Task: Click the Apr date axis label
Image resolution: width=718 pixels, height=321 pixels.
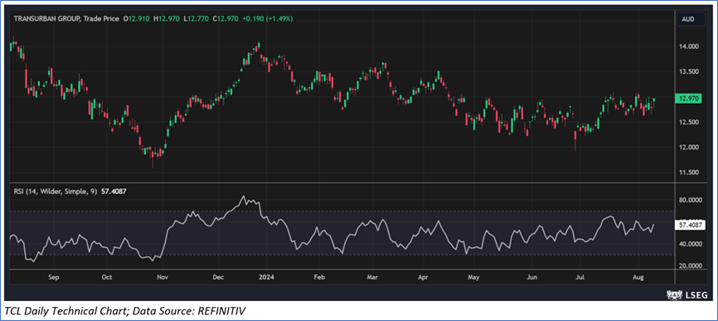Action: pyautogui.click(x=424, y=278)
